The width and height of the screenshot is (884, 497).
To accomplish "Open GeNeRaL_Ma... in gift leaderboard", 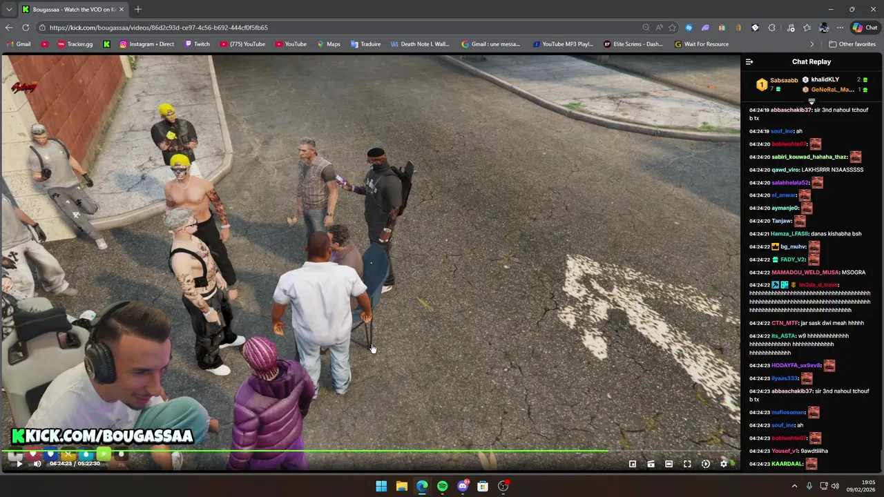I will click(x=832, y=90).
